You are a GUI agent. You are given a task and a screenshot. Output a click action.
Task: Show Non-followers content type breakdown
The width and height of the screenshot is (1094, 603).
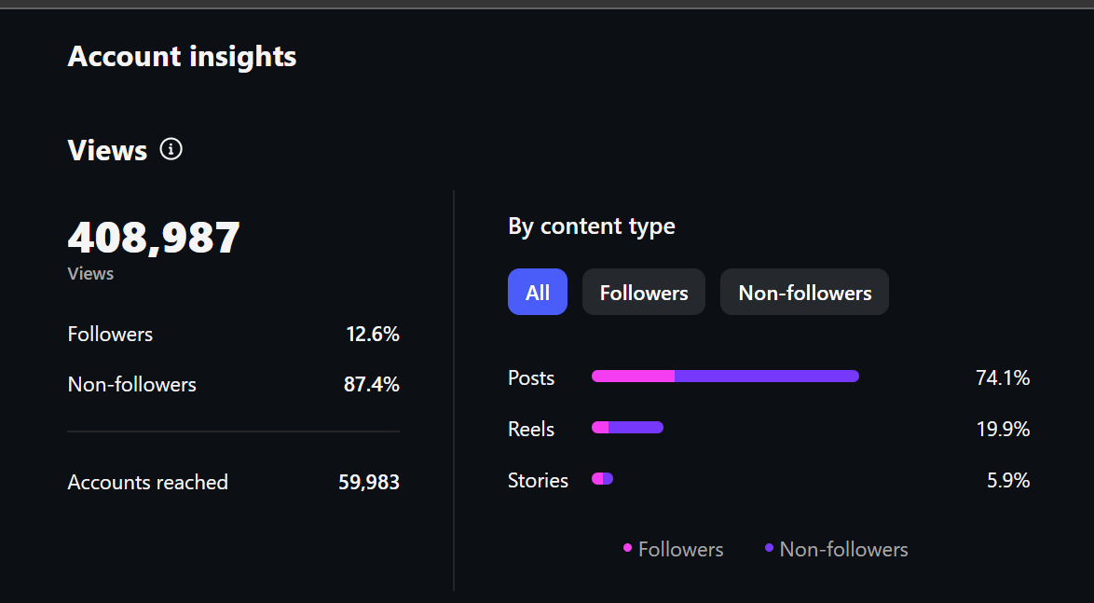[x=804, y=293]
